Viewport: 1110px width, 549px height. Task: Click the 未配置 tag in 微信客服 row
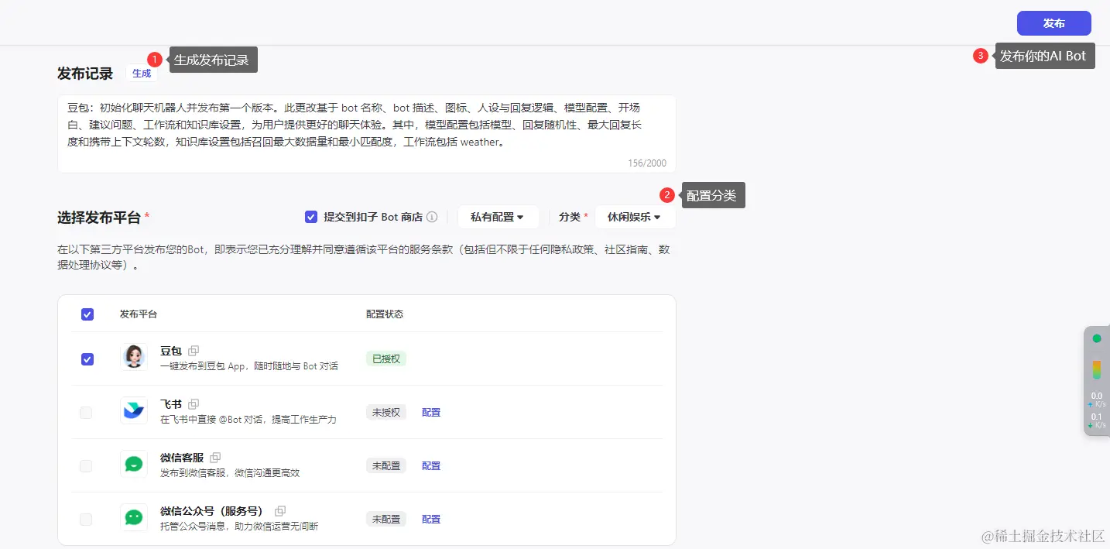pos(386,465)
